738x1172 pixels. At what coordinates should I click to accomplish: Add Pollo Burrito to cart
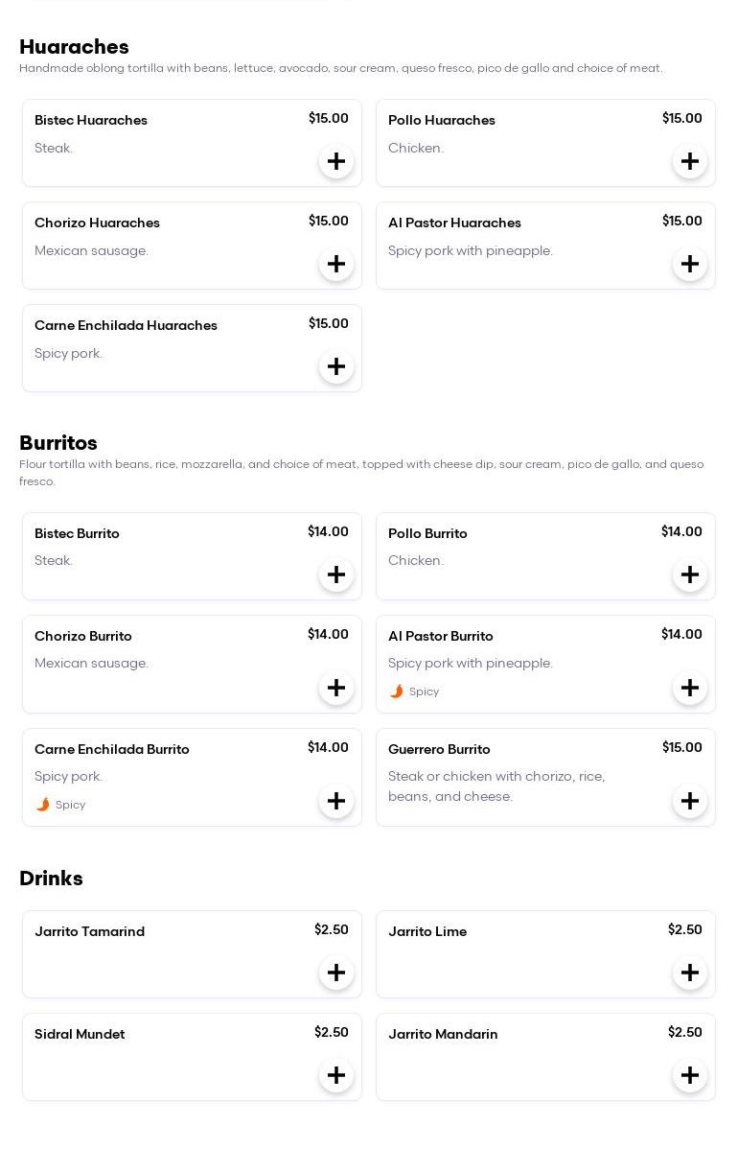[x=690, y=574]
